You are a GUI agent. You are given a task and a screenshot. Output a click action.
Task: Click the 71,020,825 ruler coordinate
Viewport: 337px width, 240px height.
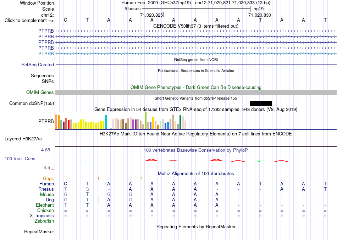(x=151, y=15)
